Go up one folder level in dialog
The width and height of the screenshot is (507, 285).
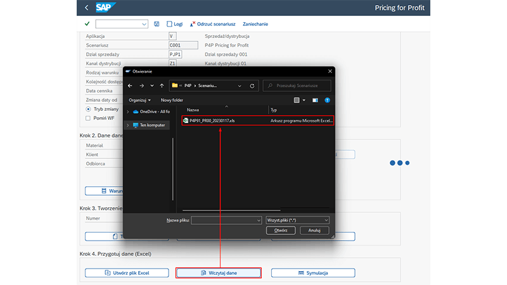click(x=162, y=85)
